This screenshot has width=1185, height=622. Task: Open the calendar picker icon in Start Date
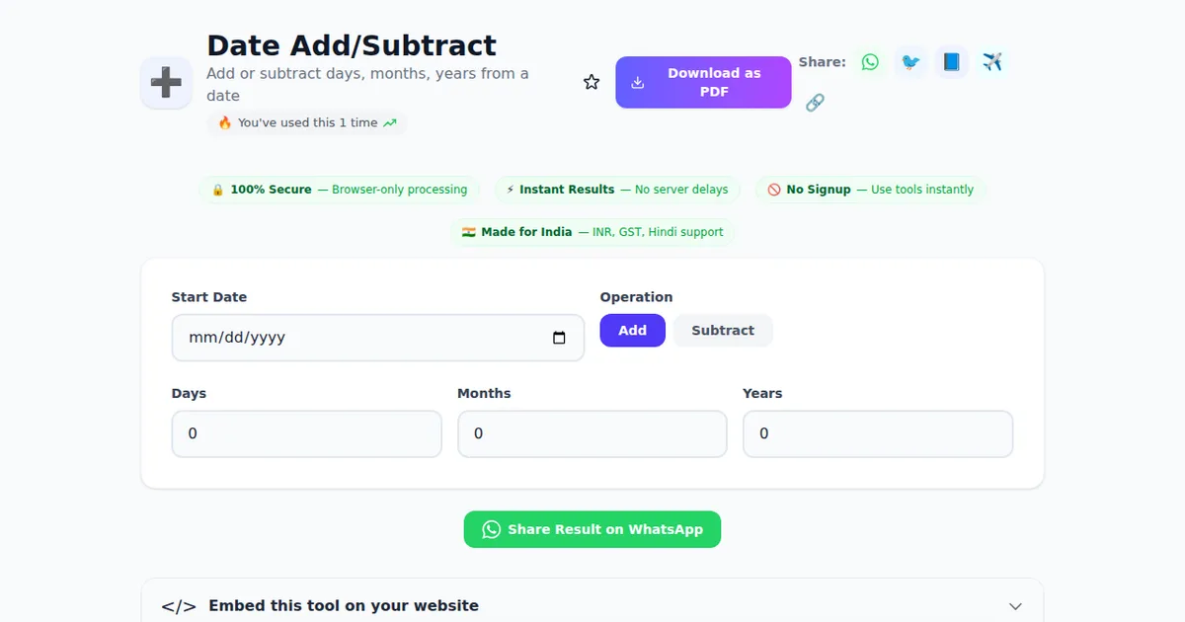pos(559,338)
